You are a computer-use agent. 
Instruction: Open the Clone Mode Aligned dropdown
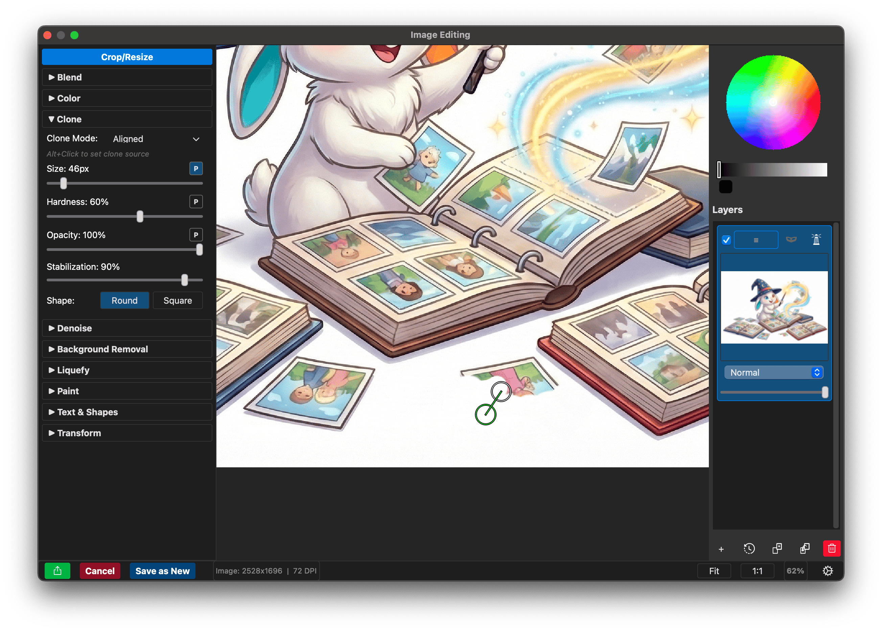tap(156, 139)
